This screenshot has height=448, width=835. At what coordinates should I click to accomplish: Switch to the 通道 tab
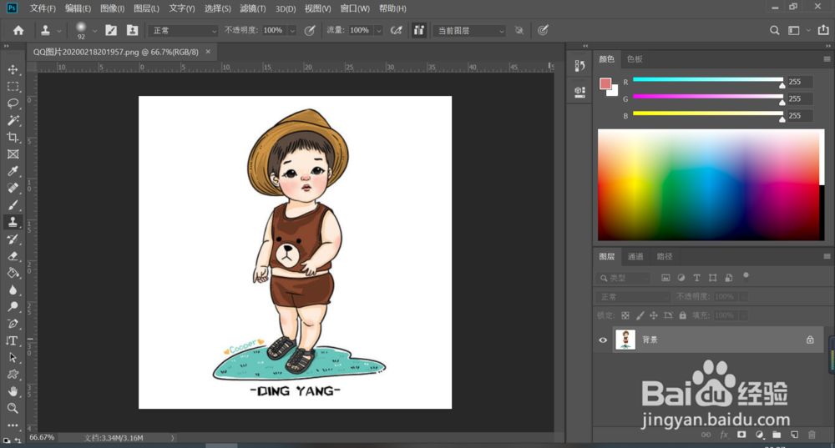point(635,256)
